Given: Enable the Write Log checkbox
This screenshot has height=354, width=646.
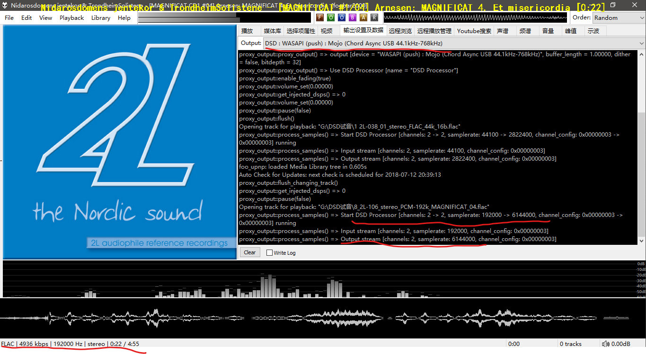Looking at the screenshot, I should point(270,253).
